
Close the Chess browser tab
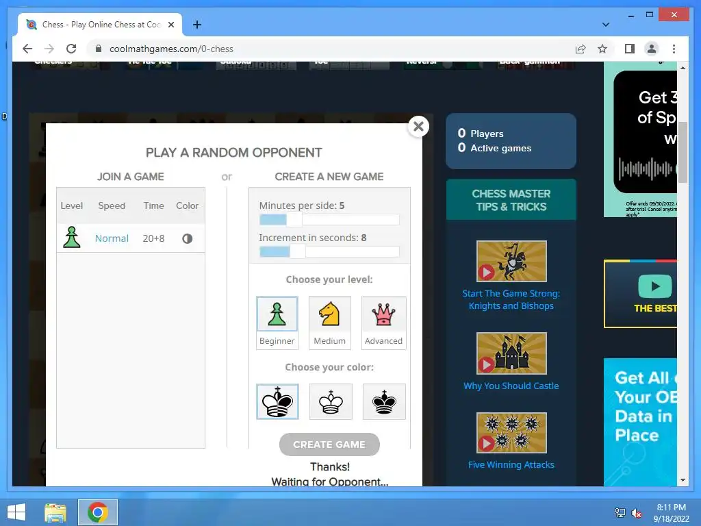point(170,25)
